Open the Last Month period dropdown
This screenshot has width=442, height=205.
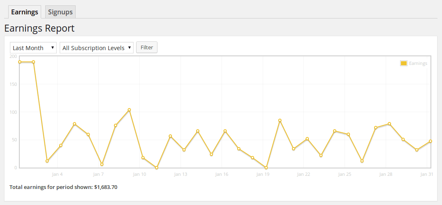point(33,48)
